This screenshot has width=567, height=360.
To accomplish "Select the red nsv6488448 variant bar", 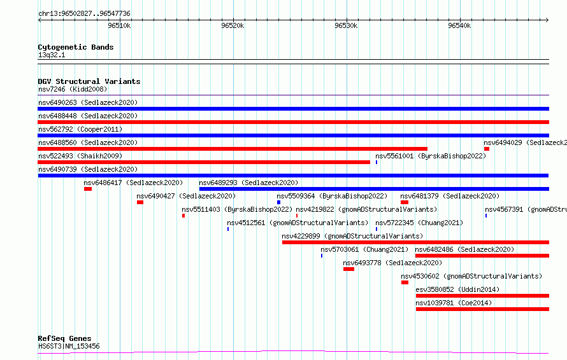I will (293, 122).
